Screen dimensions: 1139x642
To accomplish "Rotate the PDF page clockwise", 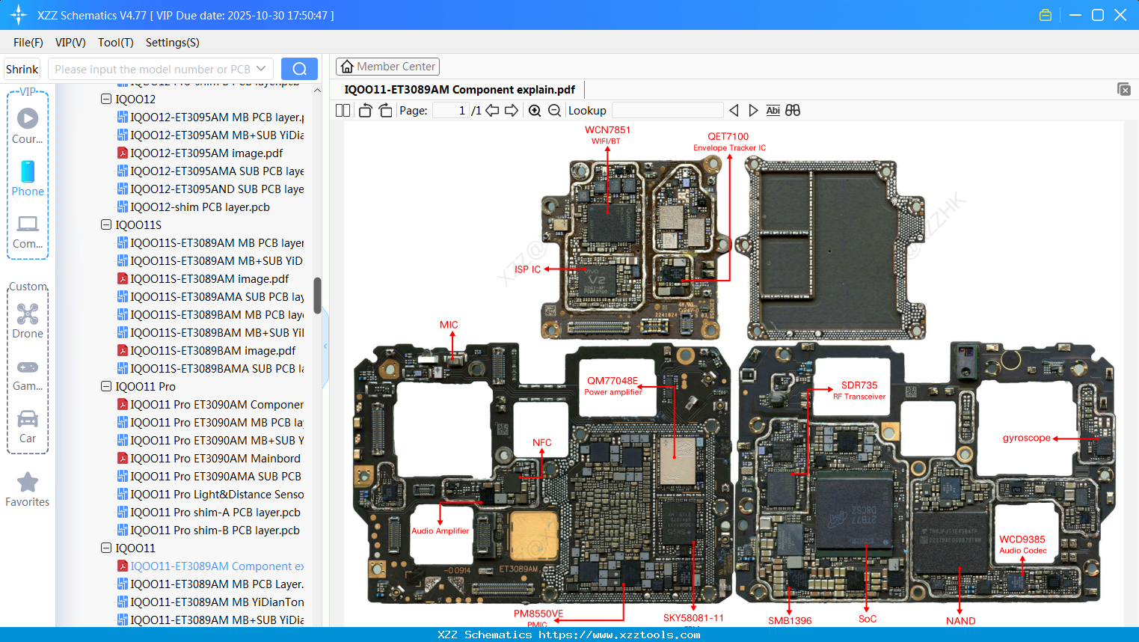I will 385,110.
